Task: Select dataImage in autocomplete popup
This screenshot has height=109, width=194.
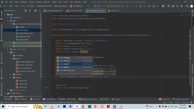Action: [74, 58]
